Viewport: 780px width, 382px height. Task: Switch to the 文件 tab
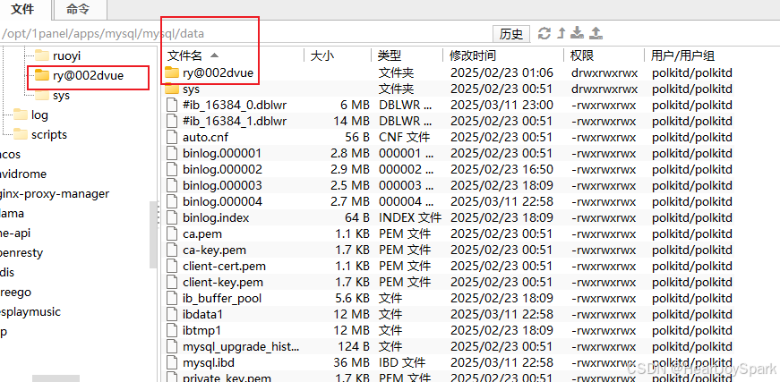point(25,10)
